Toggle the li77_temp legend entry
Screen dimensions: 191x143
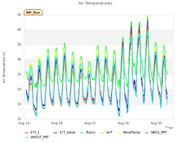pos(64,132)
